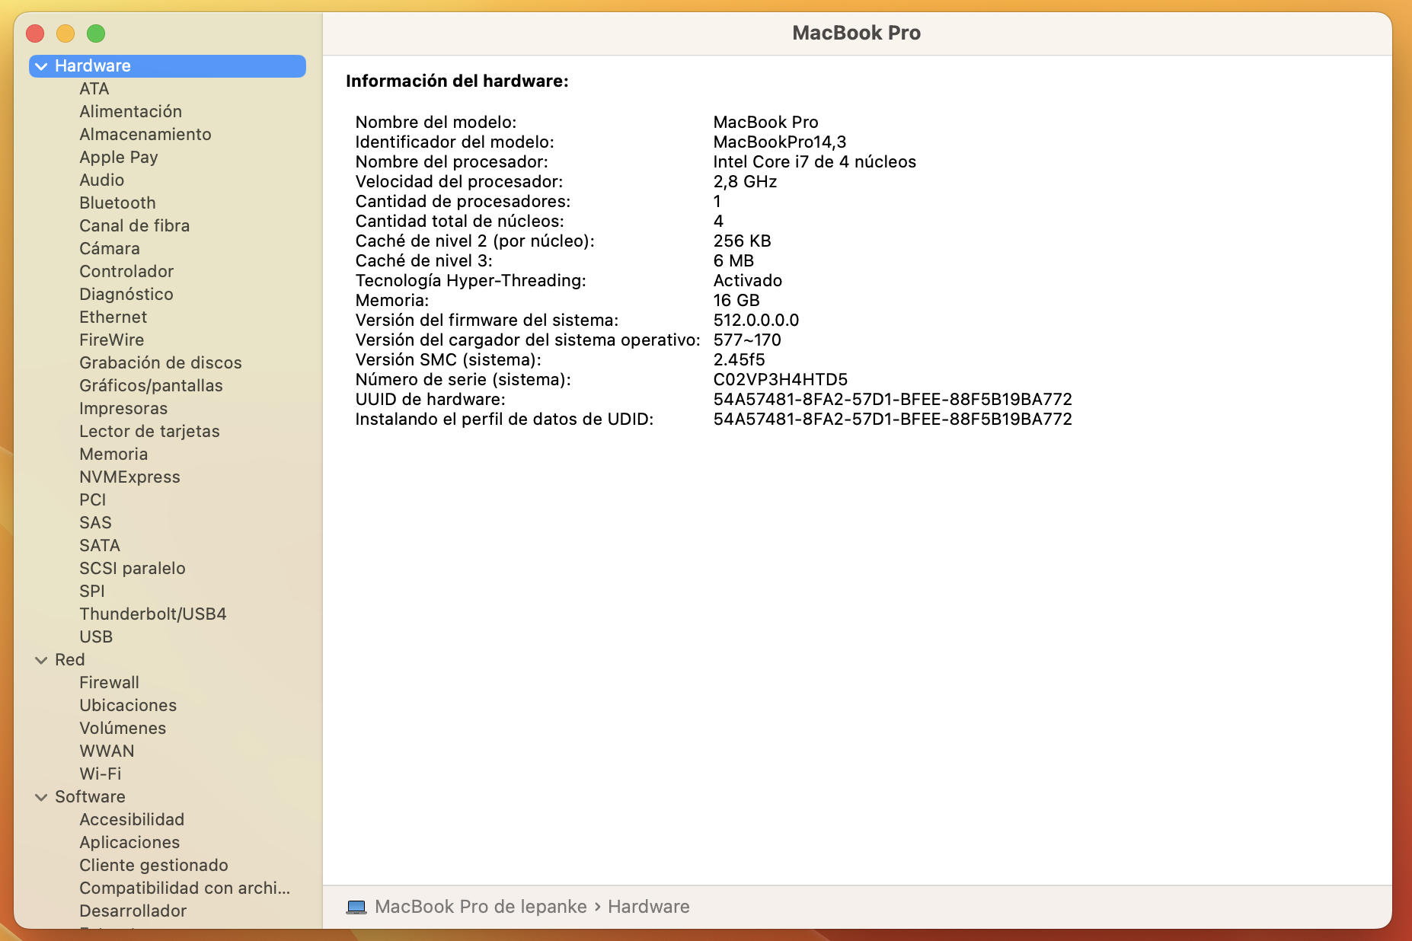Show Wi-Fi network information
The image size is (1412, 941).
pyautogui.click(x=101, y=774)
